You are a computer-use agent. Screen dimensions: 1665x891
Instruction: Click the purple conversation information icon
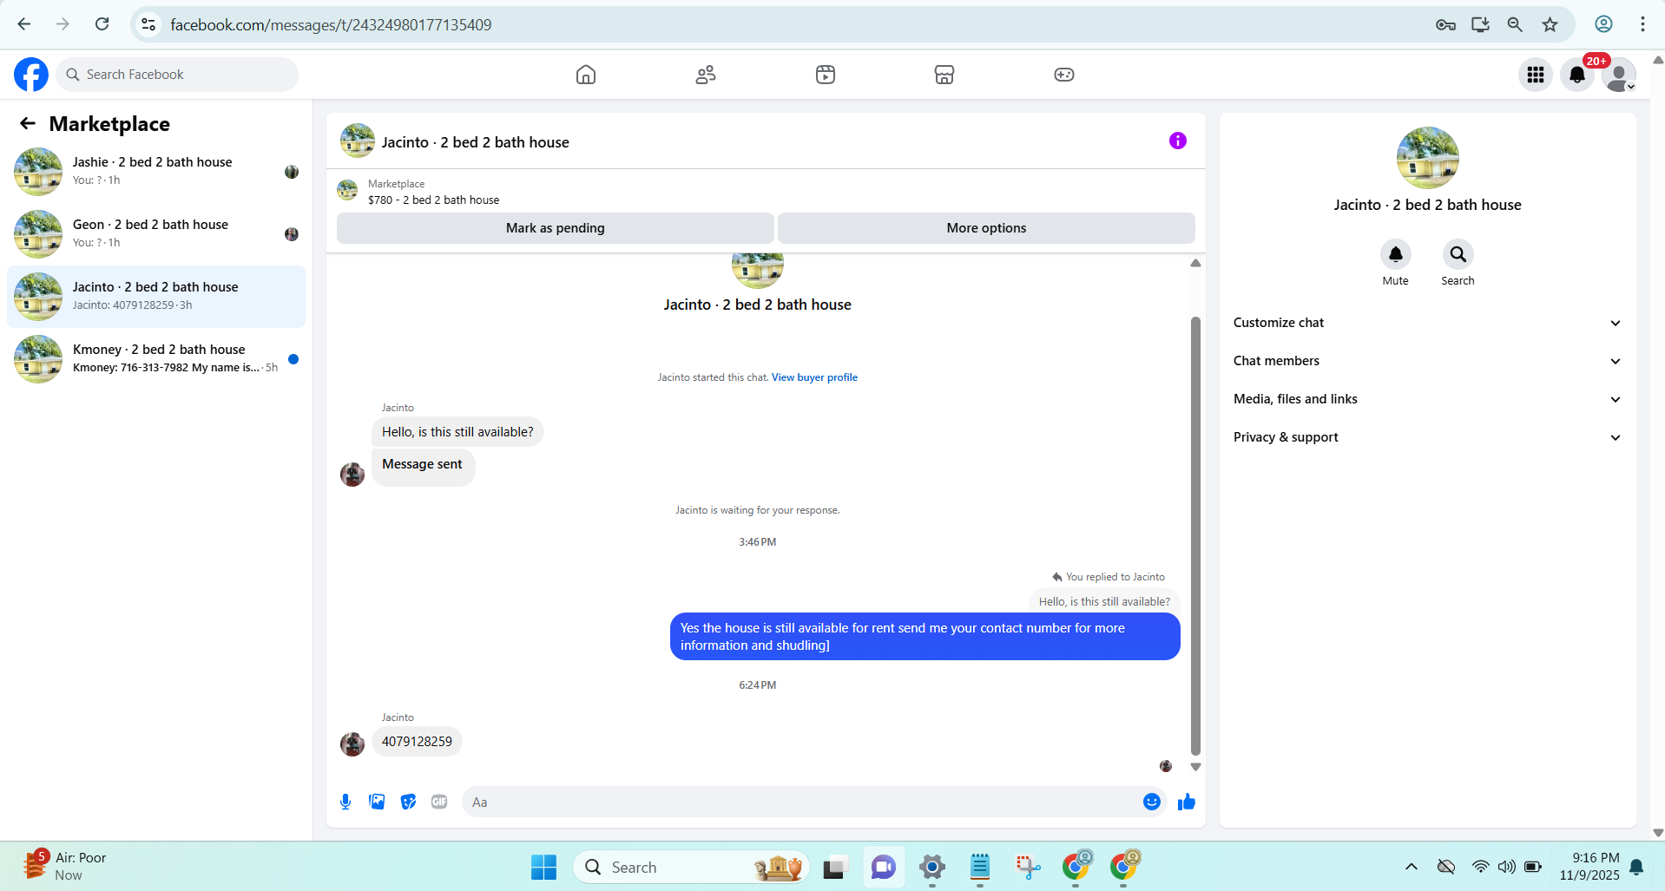(x=1178, y=141)
